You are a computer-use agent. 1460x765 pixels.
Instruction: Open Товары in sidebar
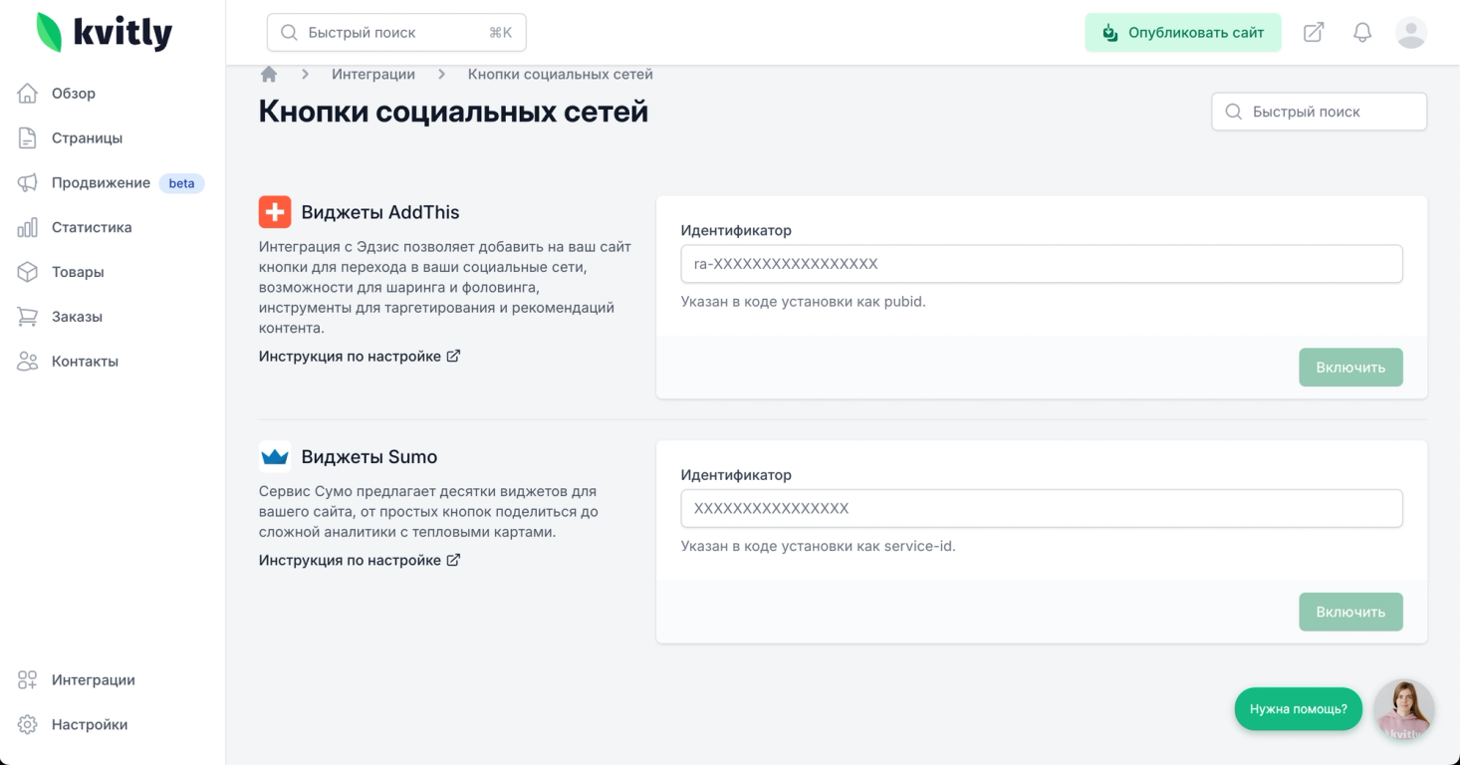pyautogui.click(x=78, y=272)
